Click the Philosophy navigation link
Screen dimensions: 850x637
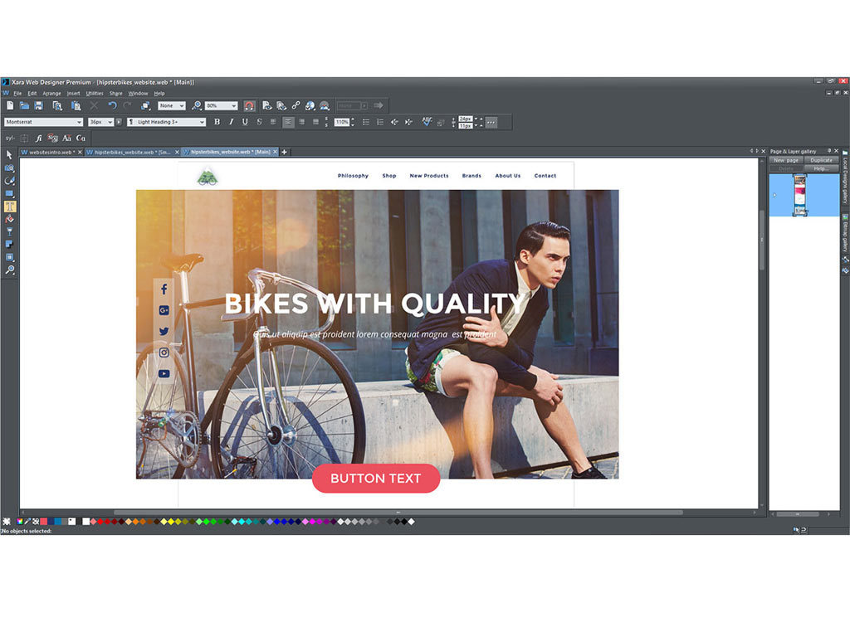click(353, 176)
